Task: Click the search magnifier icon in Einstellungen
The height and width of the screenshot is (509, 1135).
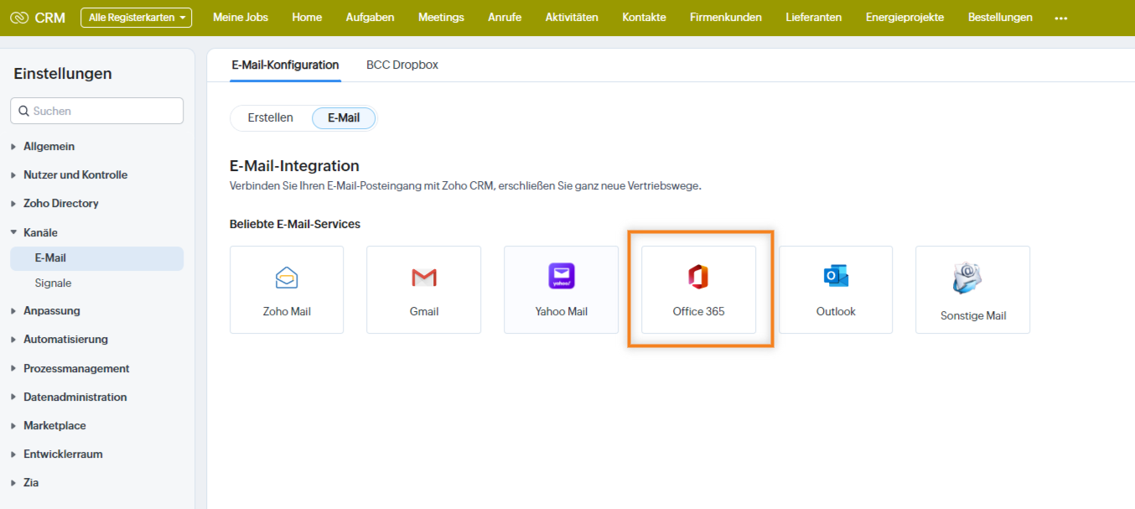Action: pos(23,111)
